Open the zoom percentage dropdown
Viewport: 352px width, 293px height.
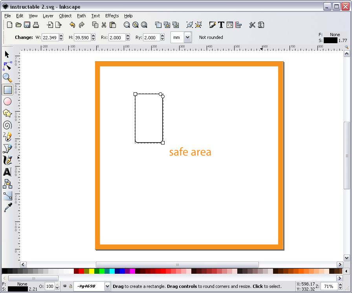tap(330, 286)
